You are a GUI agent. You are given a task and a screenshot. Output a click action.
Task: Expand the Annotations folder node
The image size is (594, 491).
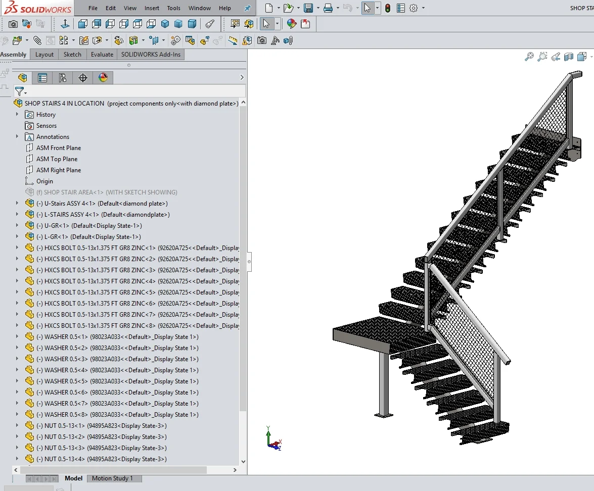coord(17,136)
